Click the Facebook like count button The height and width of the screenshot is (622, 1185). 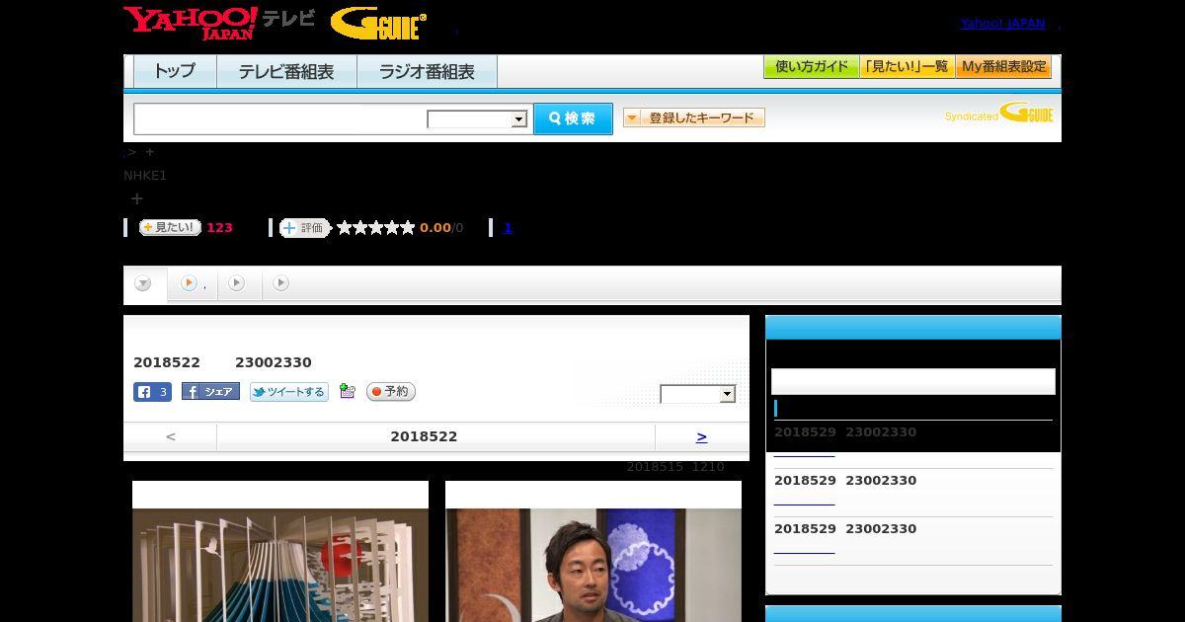(x=152, y=392)
